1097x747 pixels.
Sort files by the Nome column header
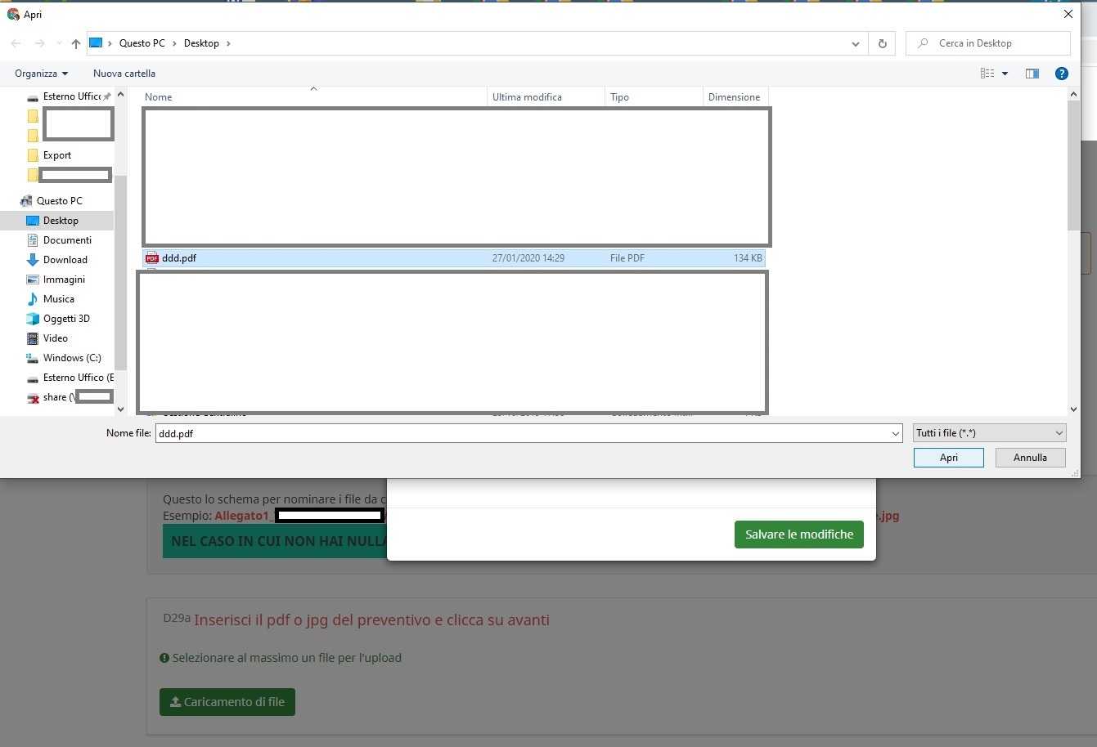314,97
